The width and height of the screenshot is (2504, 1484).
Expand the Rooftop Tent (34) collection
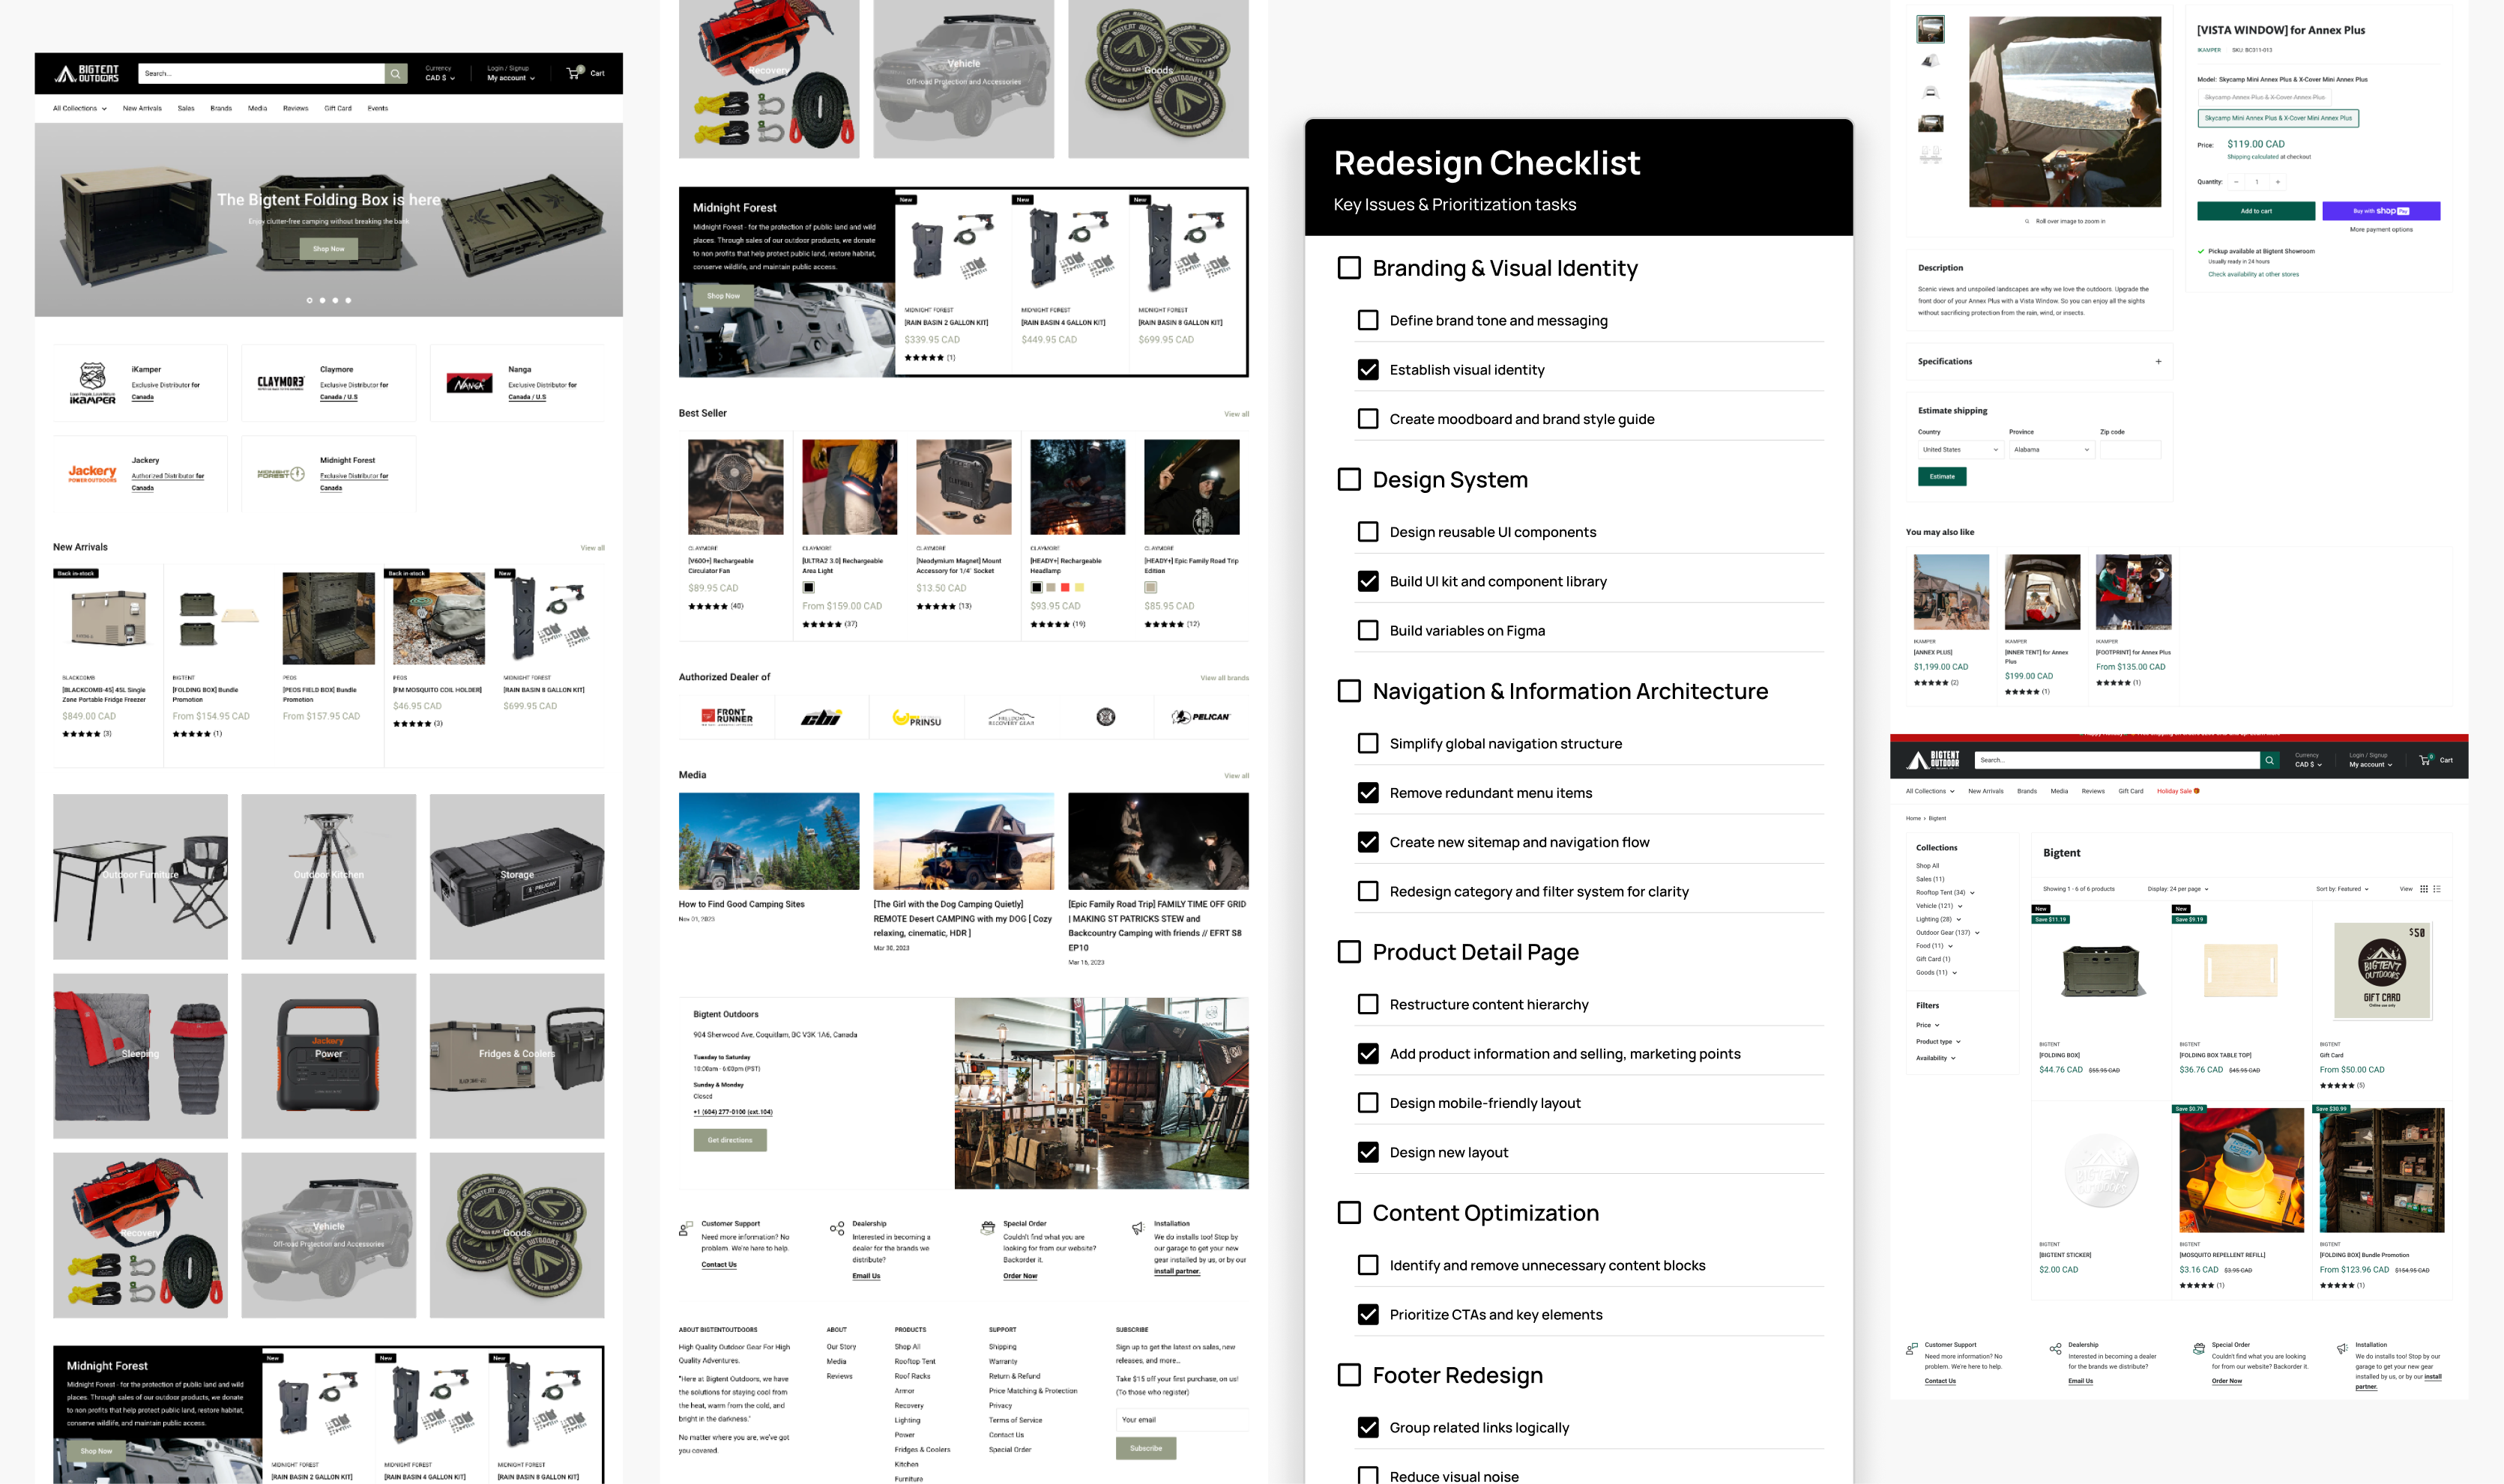click(x=1945, y=893)
